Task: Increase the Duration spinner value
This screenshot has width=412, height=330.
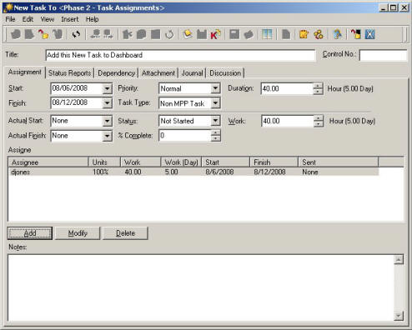Action: [318, 86]
